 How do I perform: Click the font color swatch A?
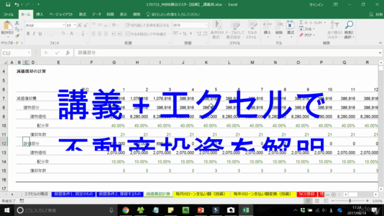pyautogui.click(x=71, y=34)
